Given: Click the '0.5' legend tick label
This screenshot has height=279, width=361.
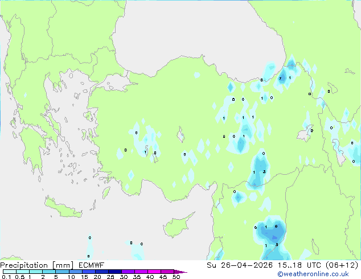Looking at the screenshot, I should (20, 277).
